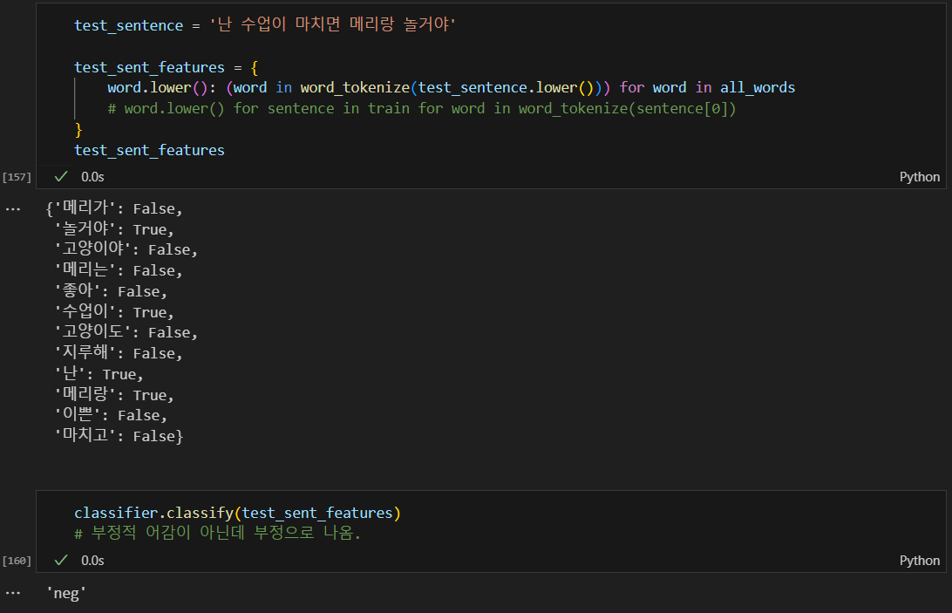The width and height of the screenshot is (952, 613).
Task: Click output row '고양이도': False
Action: click(126, 332)
